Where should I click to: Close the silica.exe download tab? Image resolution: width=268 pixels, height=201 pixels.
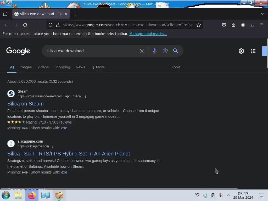(66, 14)
